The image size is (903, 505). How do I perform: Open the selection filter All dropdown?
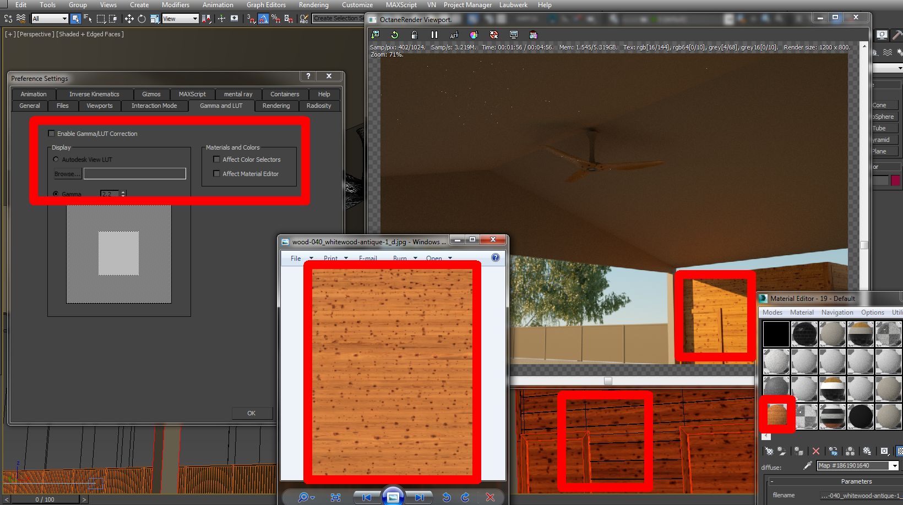(50, 19)
